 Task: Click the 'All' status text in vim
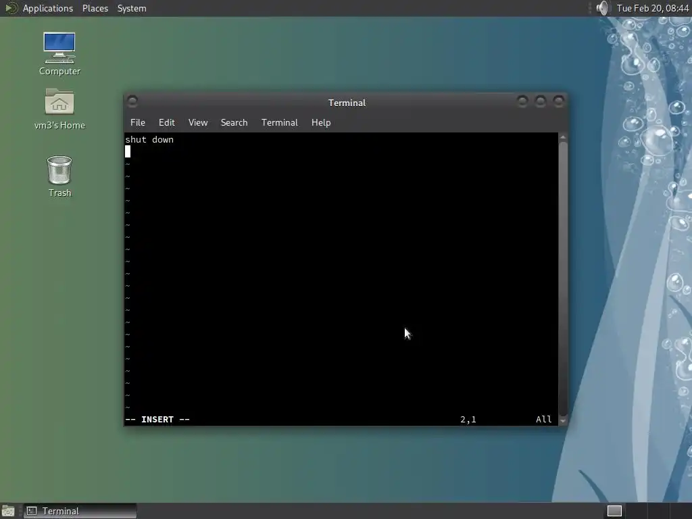tap(544, 419)
